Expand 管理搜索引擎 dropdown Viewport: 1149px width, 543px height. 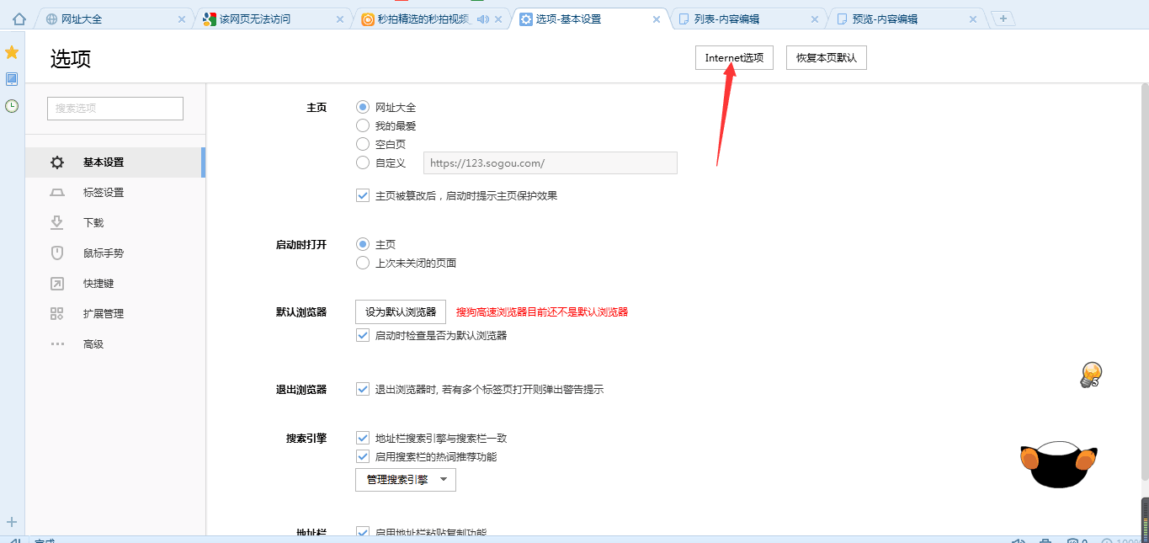point(406,480)
